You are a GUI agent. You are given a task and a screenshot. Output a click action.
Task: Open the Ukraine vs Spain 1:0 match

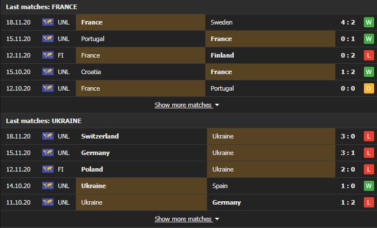point(188,186)
